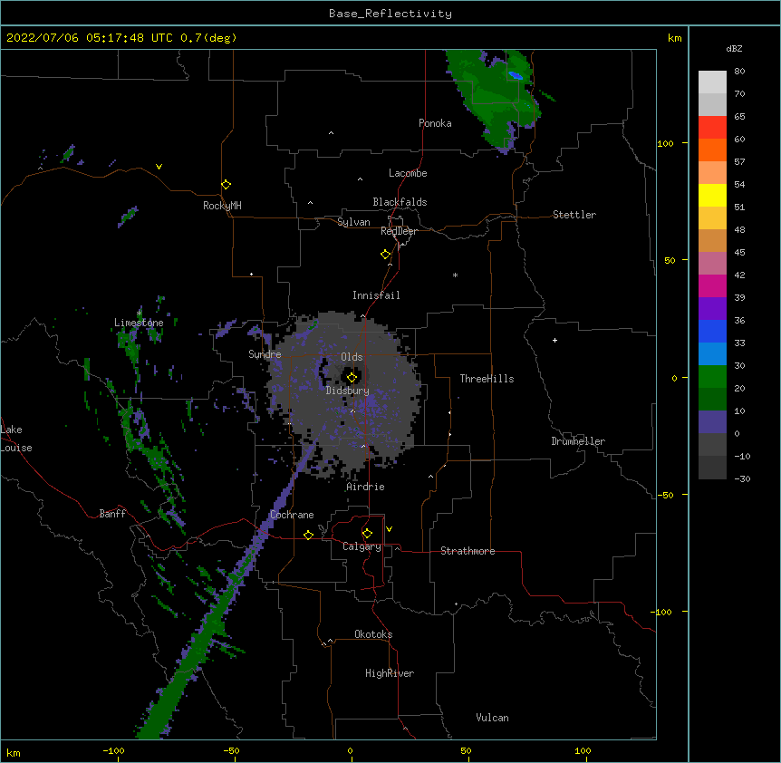Click the 39 dBZ purple legend swatch
The height and width of the screenshot is (763, 781).
point(712,308)
